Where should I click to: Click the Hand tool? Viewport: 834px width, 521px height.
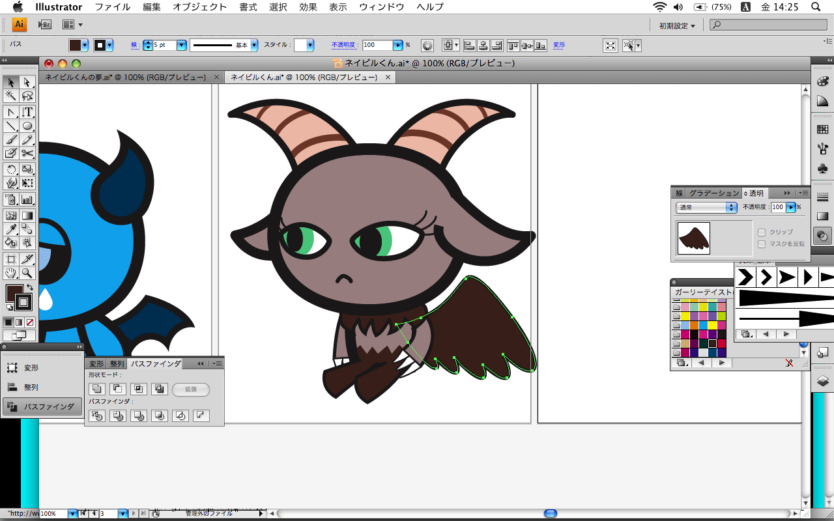(10, 274)
